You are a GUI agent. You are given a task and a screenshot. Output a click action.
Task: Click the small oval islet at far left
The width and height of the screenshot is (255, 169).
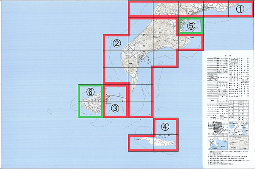[x=50, y=112]
